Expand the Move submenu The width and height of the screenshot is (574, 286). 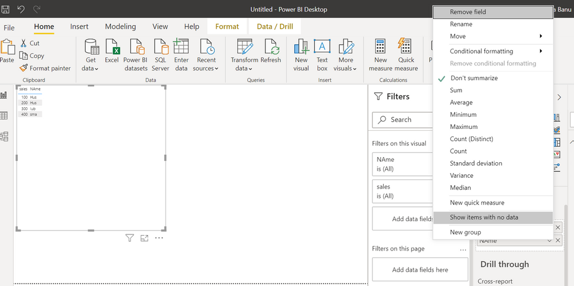point(493,36)
